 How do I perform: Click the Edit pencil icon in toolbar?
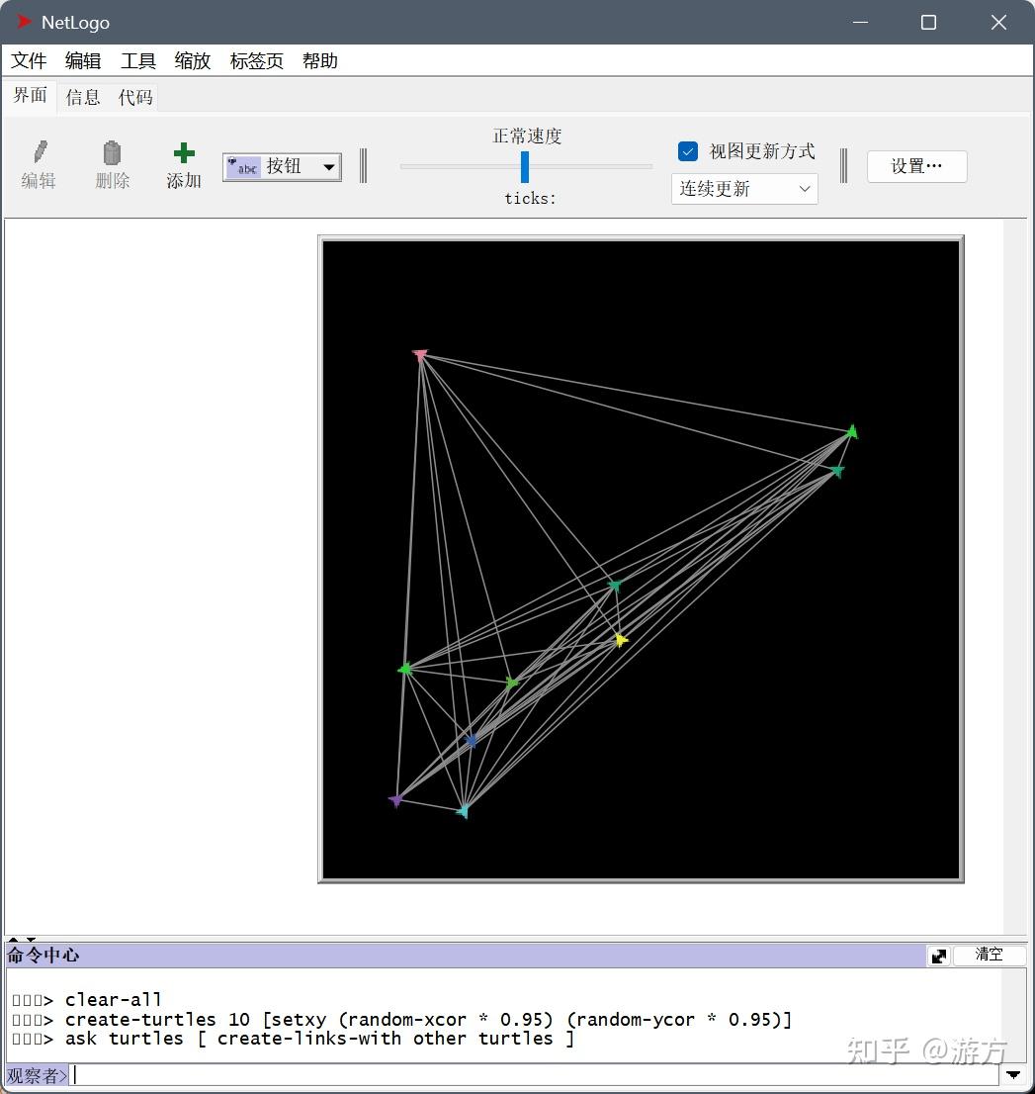40,152
